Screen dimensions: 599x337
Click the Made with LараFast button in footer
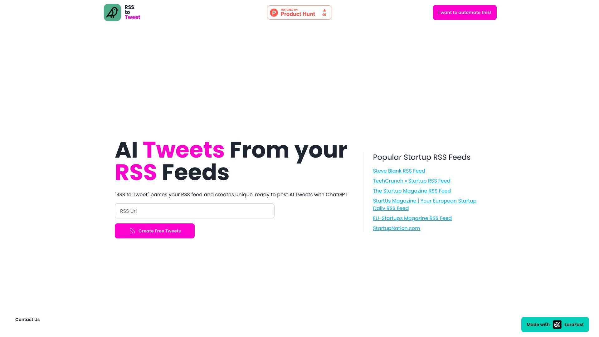click(555, 325)
